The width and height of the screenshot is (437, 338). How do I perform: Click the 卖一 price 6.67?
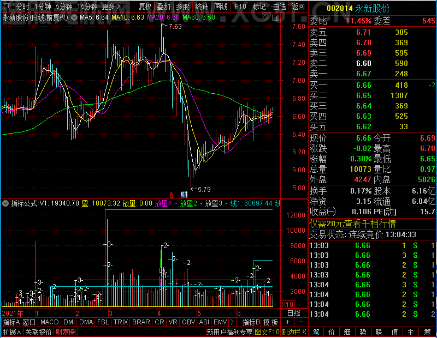364,74
